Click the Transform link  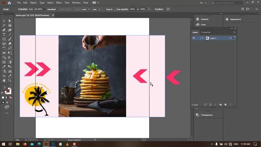[x=159, y=9]
